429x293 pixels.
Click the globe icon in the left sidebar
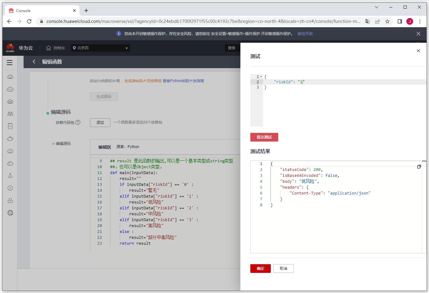point(10,213)
